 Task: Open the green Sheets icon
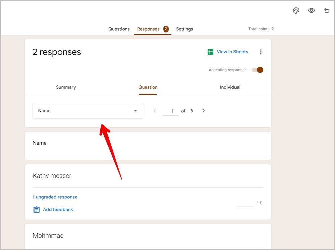[210, 52]
